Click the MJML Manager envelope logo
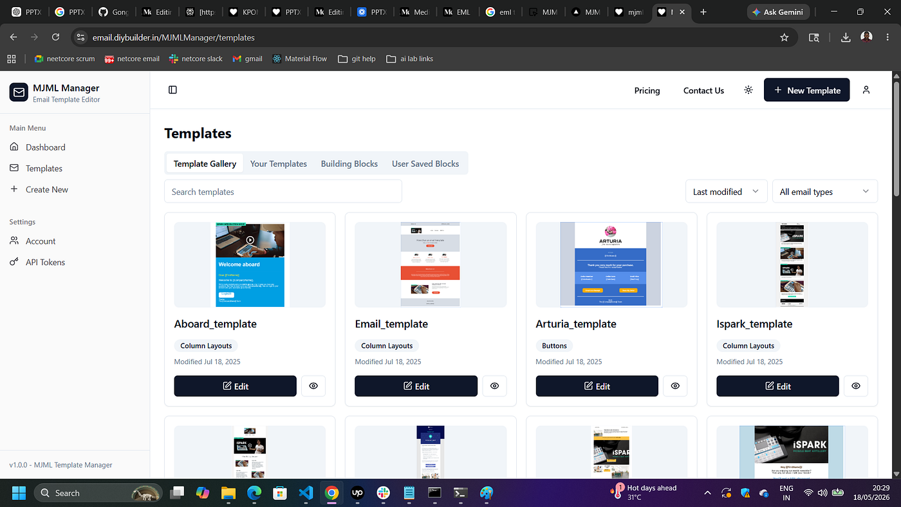Image resolution: width=901 pixels, height=507 pixels. pyautogui.click(x=19, y=93)
